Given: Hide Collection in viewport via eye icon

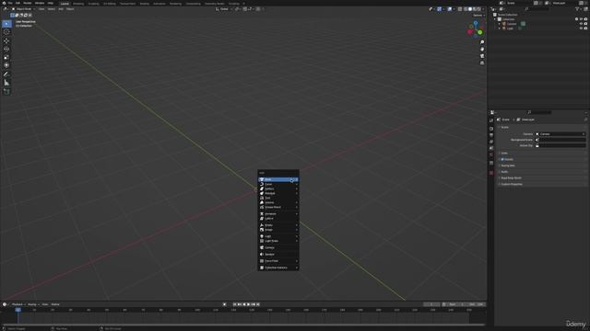Looking at the screenshot, I should pos(582,19).
